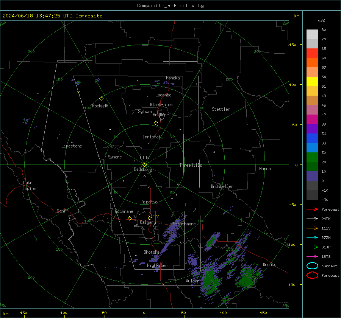Click the RedDeer city label

(161, 115)
